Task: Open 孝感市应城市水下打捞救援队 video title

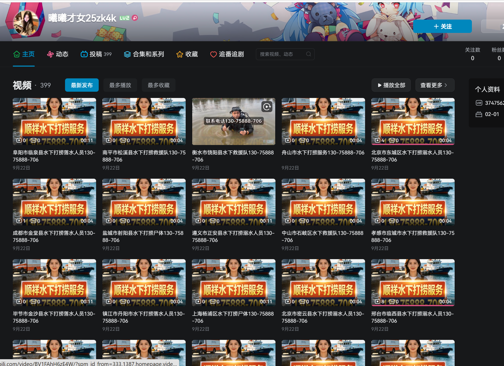Action: (413, 236)
